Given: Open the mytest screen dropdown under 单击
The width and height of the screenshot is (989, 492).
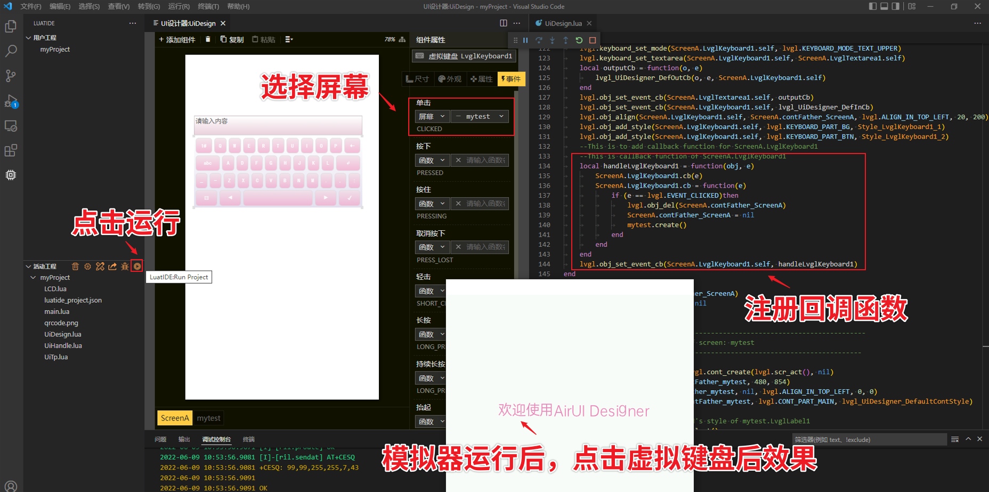Looking at the screenshot, I should [x=480, y=116].
